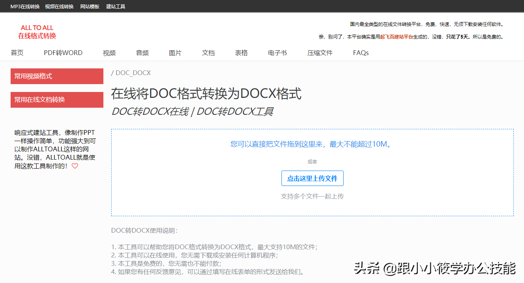524x283 pixels.
Task: Click instruction line 1 about 10M文件
Action: (x=214, y=247)
